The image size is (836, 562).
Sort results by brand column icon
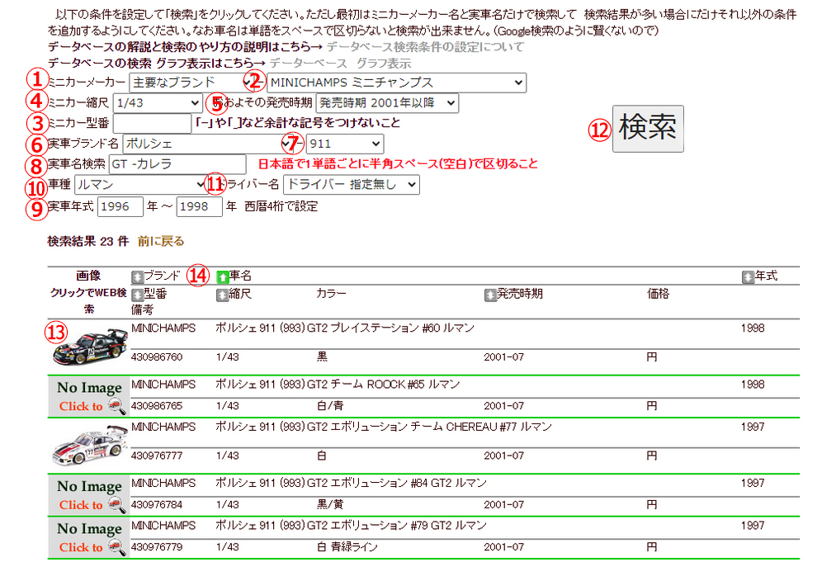138,276
